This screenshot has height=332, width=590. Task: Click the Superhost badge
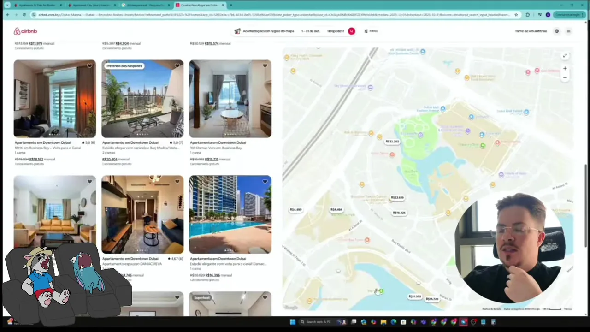[x=202, y=297]
